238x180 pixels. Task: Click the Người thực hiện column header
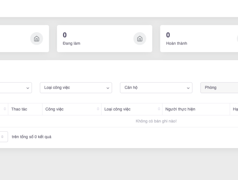[x=180, y=109]
